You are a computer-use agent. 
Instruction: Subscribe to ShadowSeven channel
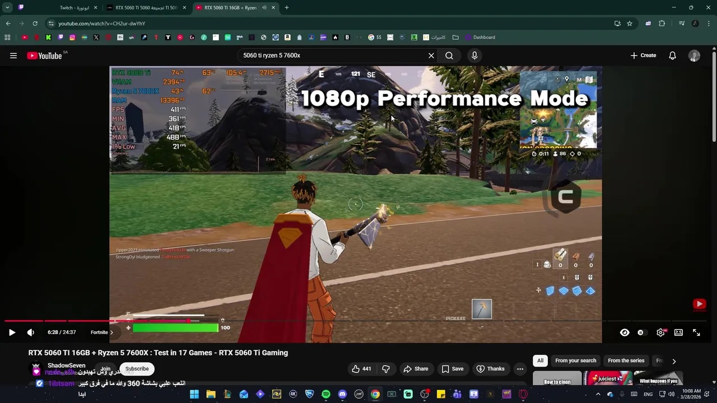coord(137,369)
